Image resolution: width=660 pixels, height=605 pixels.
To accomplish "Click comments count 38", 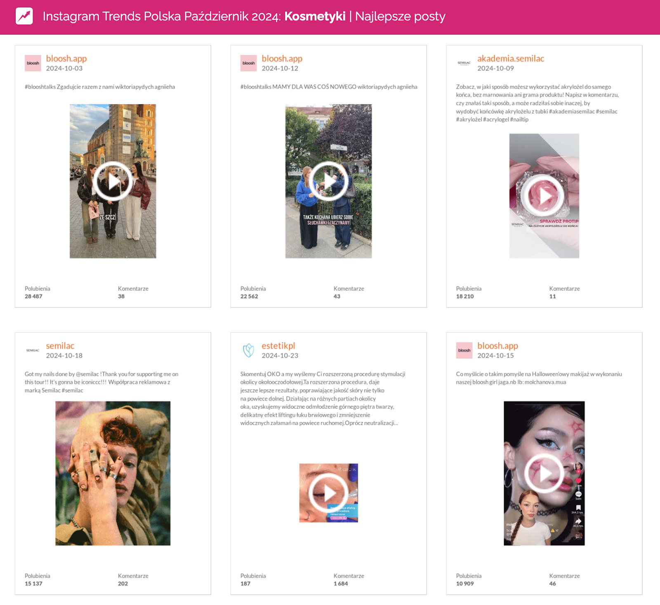I will coord(121,296).
